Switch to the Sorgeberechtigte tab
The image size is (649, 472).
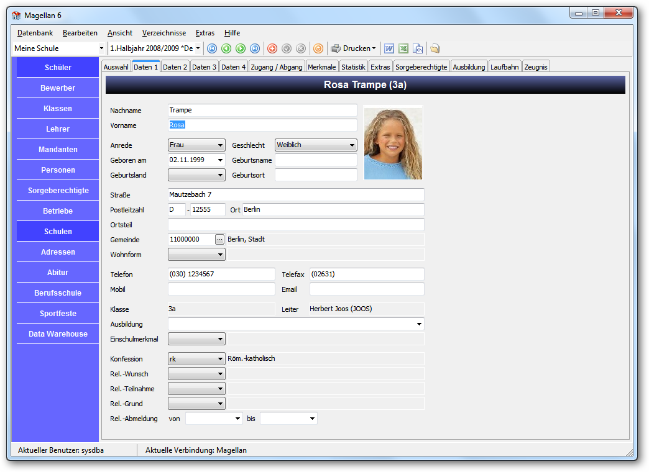[x=421, y=67]
